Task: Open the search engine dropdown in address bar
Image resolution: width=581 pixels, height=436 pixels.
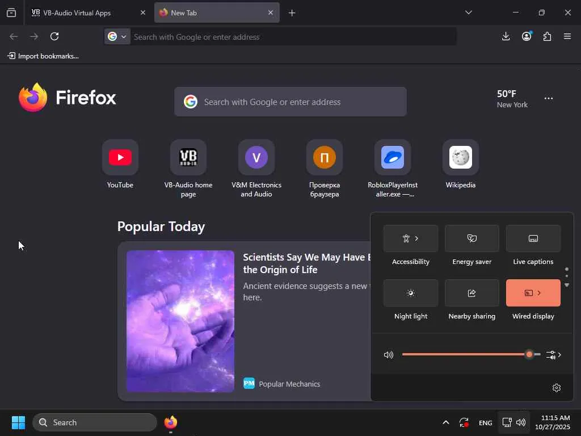Action: [117, 36]
